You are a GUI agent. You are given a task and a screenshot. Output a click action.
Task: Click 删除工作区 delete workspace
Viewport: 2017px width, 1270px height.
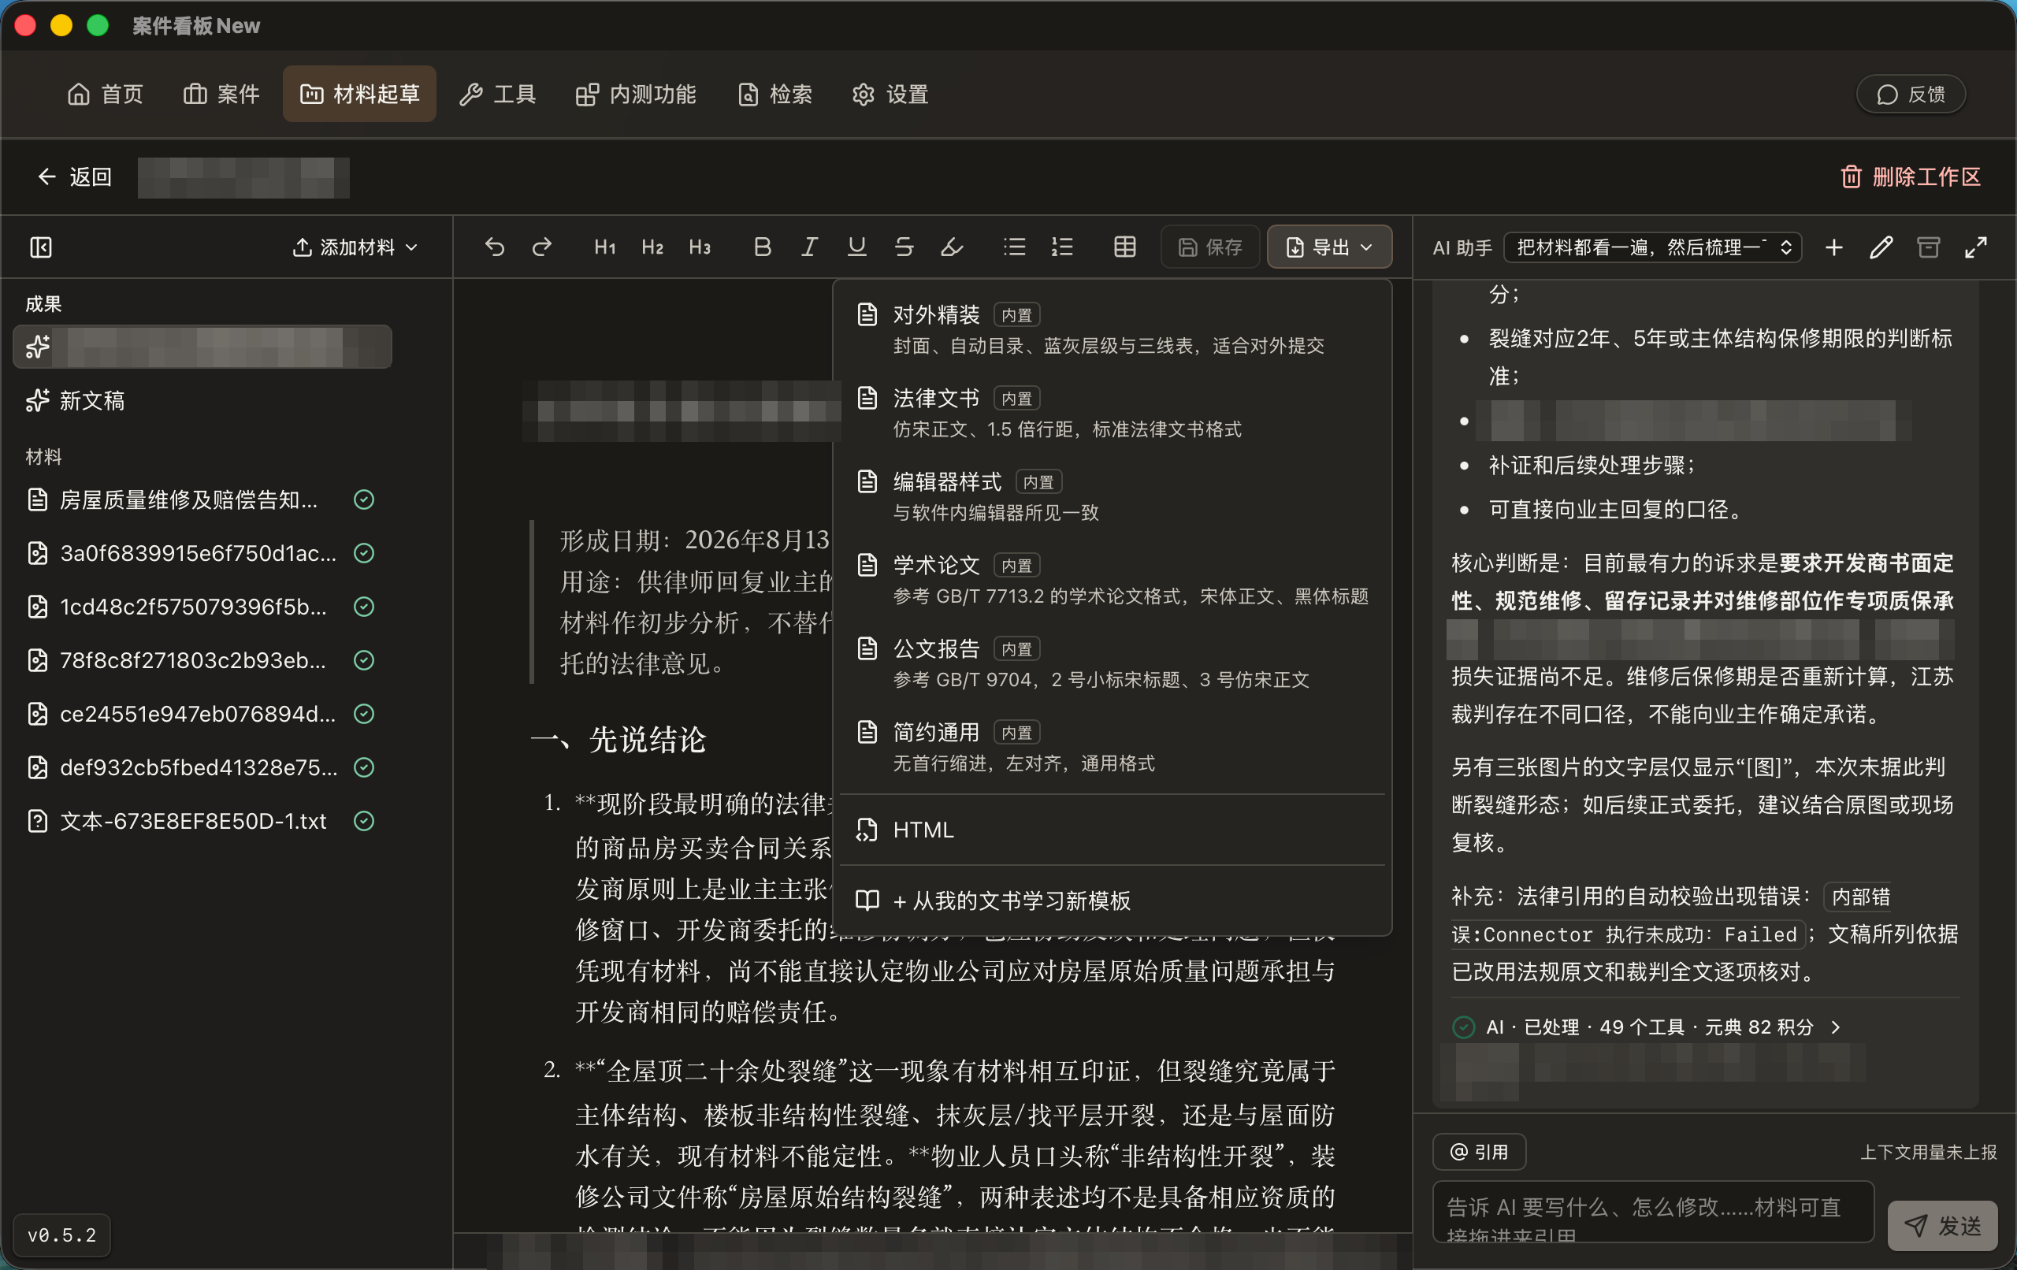point(1911,176)
